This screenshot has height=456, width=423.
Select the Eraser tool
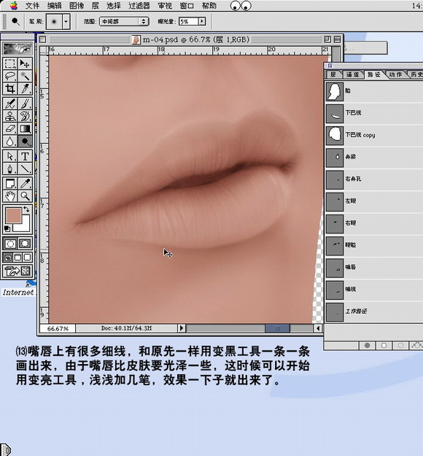click(x=10, y=128)
